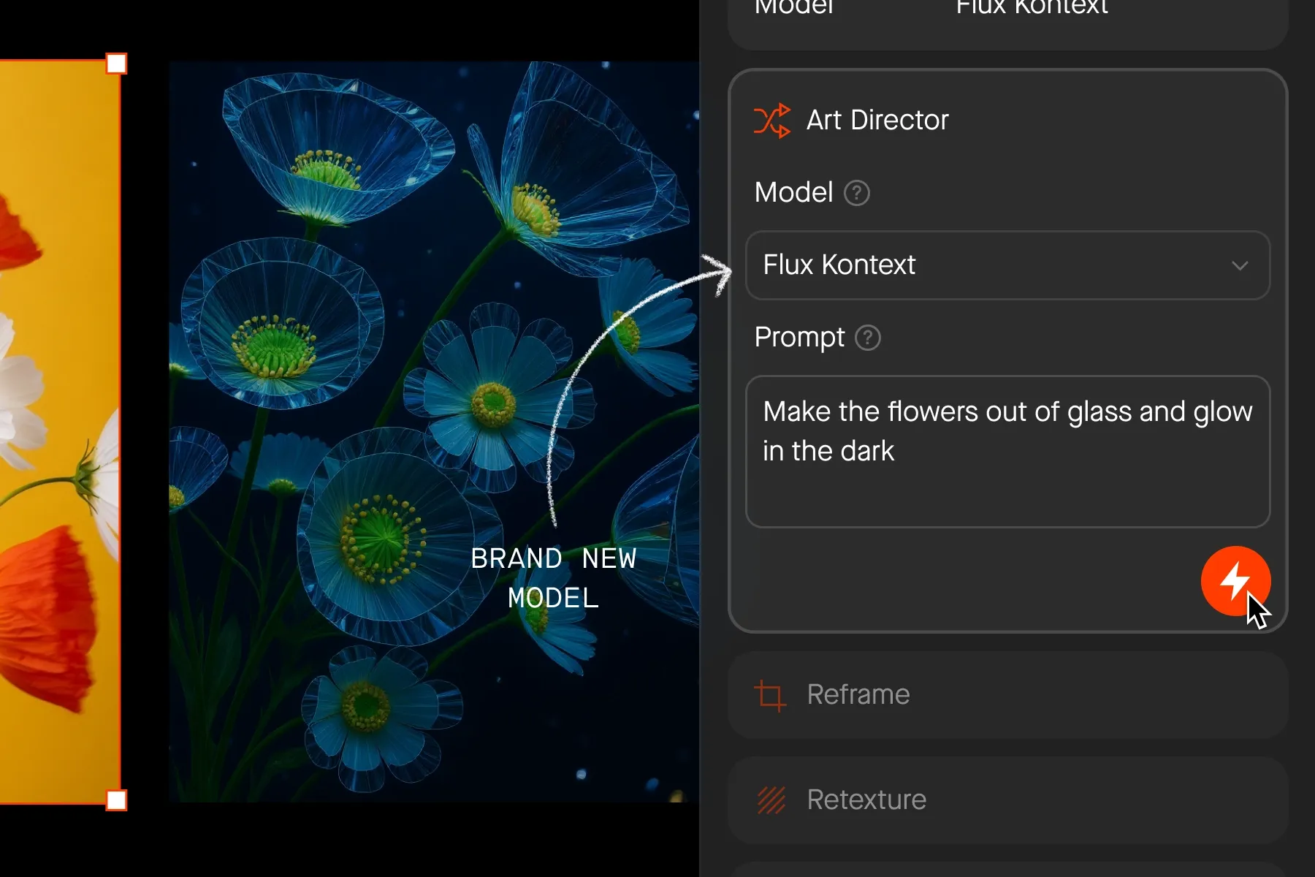Viewport: 1315px width, 877px height.
Task: Click the BRAND NEW MODEL annotation text
Action: coord(554,578)
